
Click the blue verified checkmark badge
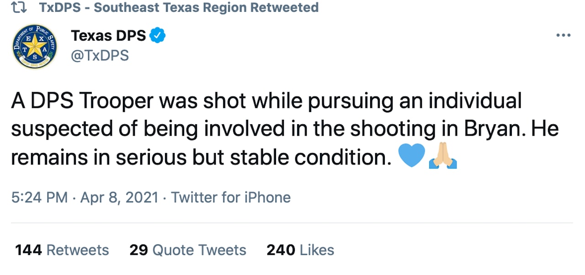coord(158,35)
